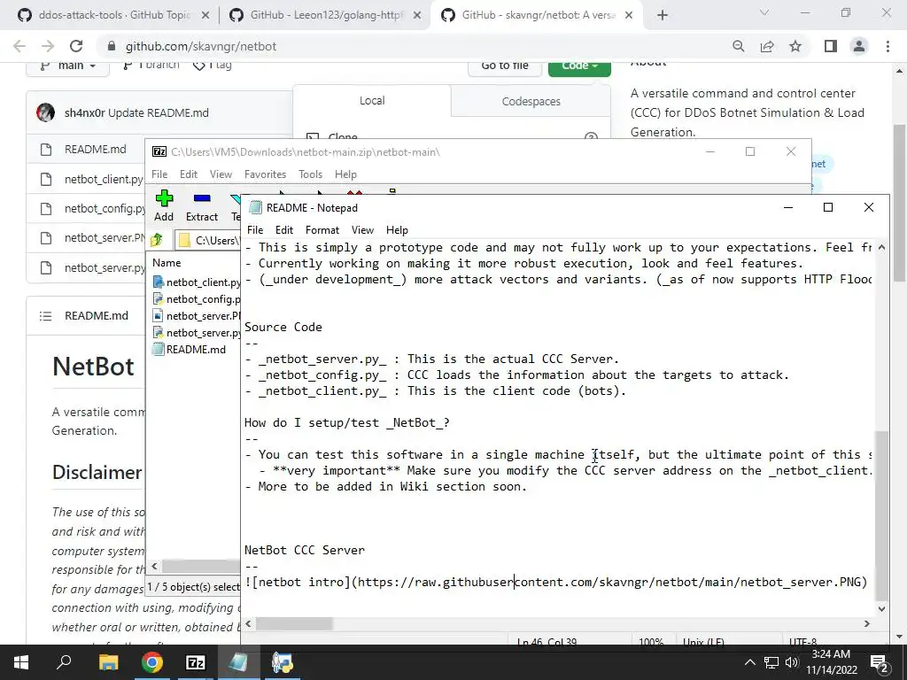
Task: Bookmark this tab with the star
Action: (x=795, y=46)
